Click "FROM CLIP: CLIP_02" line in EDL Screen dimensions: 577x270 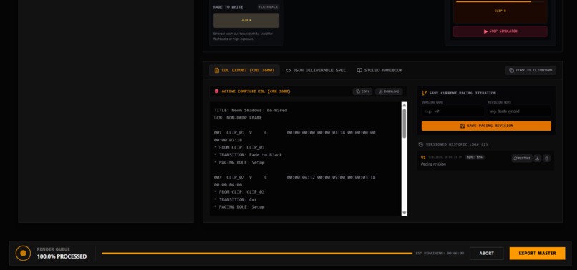pyautogui.click(x=239, y=192)
